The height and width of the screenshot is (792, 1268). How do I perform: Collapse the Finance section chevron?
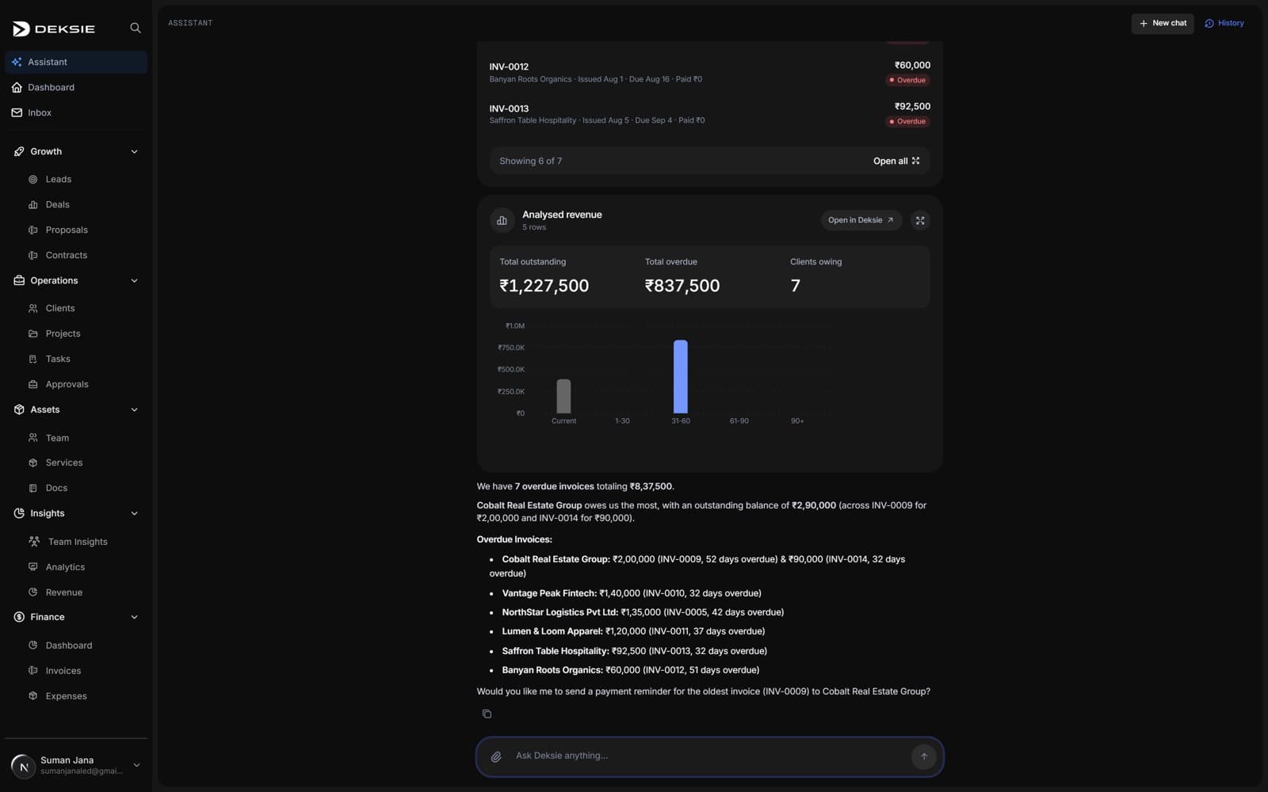[x=134, y=617]
